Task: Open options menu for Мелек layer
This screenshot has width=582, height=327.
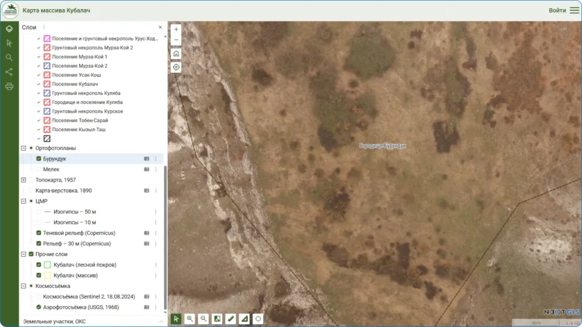Action: [155, 169]
